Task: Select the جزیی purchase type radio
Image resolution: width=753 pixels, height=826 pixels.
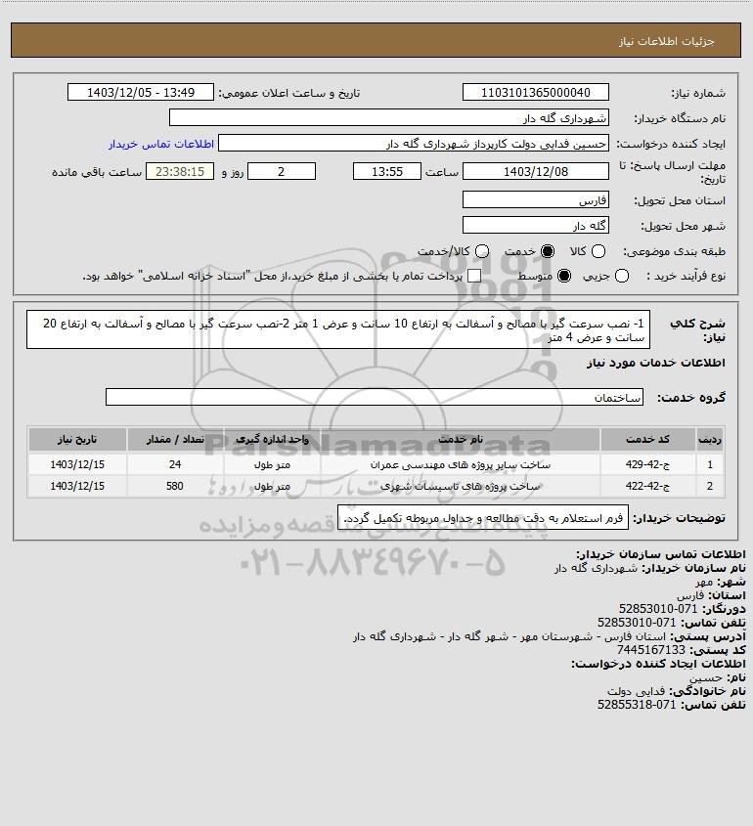Action: point(622,276)
